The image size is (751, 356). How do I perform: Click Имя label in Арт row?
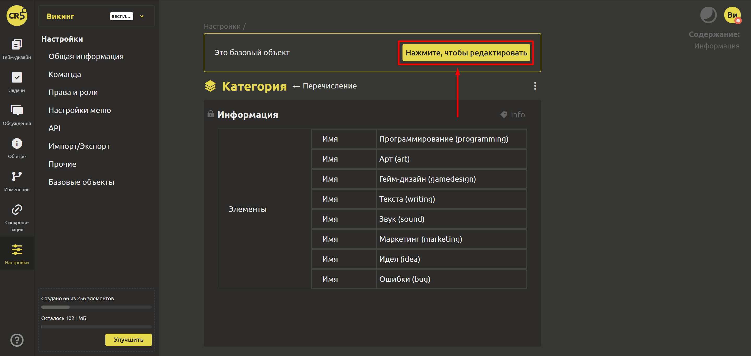coord(330,159)
